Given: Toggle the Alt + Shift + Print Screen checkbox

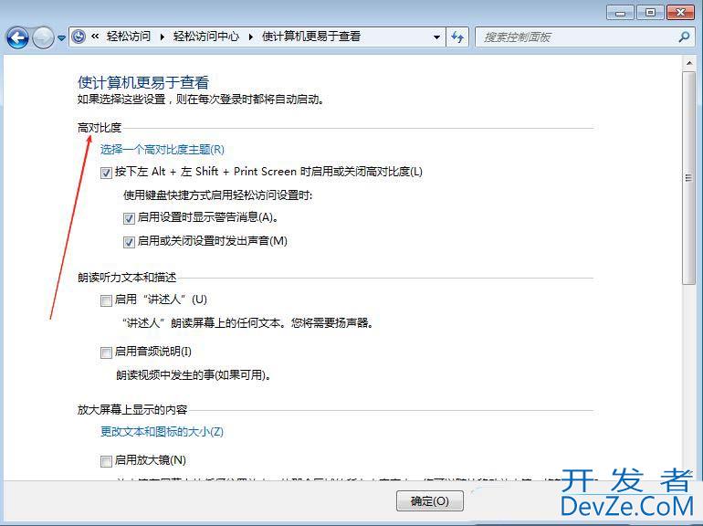Looking at the screenshot, I should pyautogui.click(x=106, y=173).
